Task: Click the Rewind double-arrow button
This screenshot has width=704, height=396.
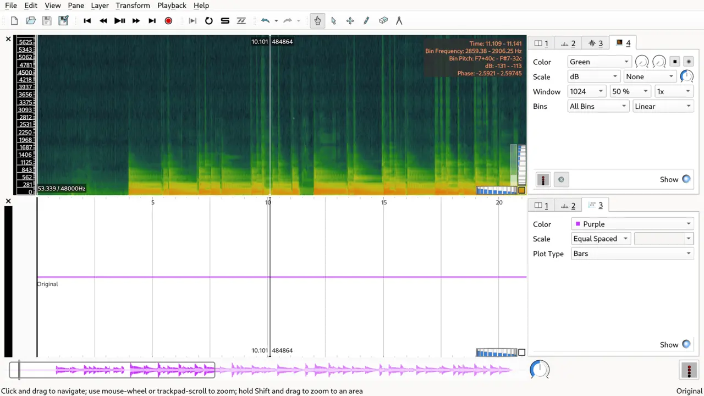Action: pos(103,21)
